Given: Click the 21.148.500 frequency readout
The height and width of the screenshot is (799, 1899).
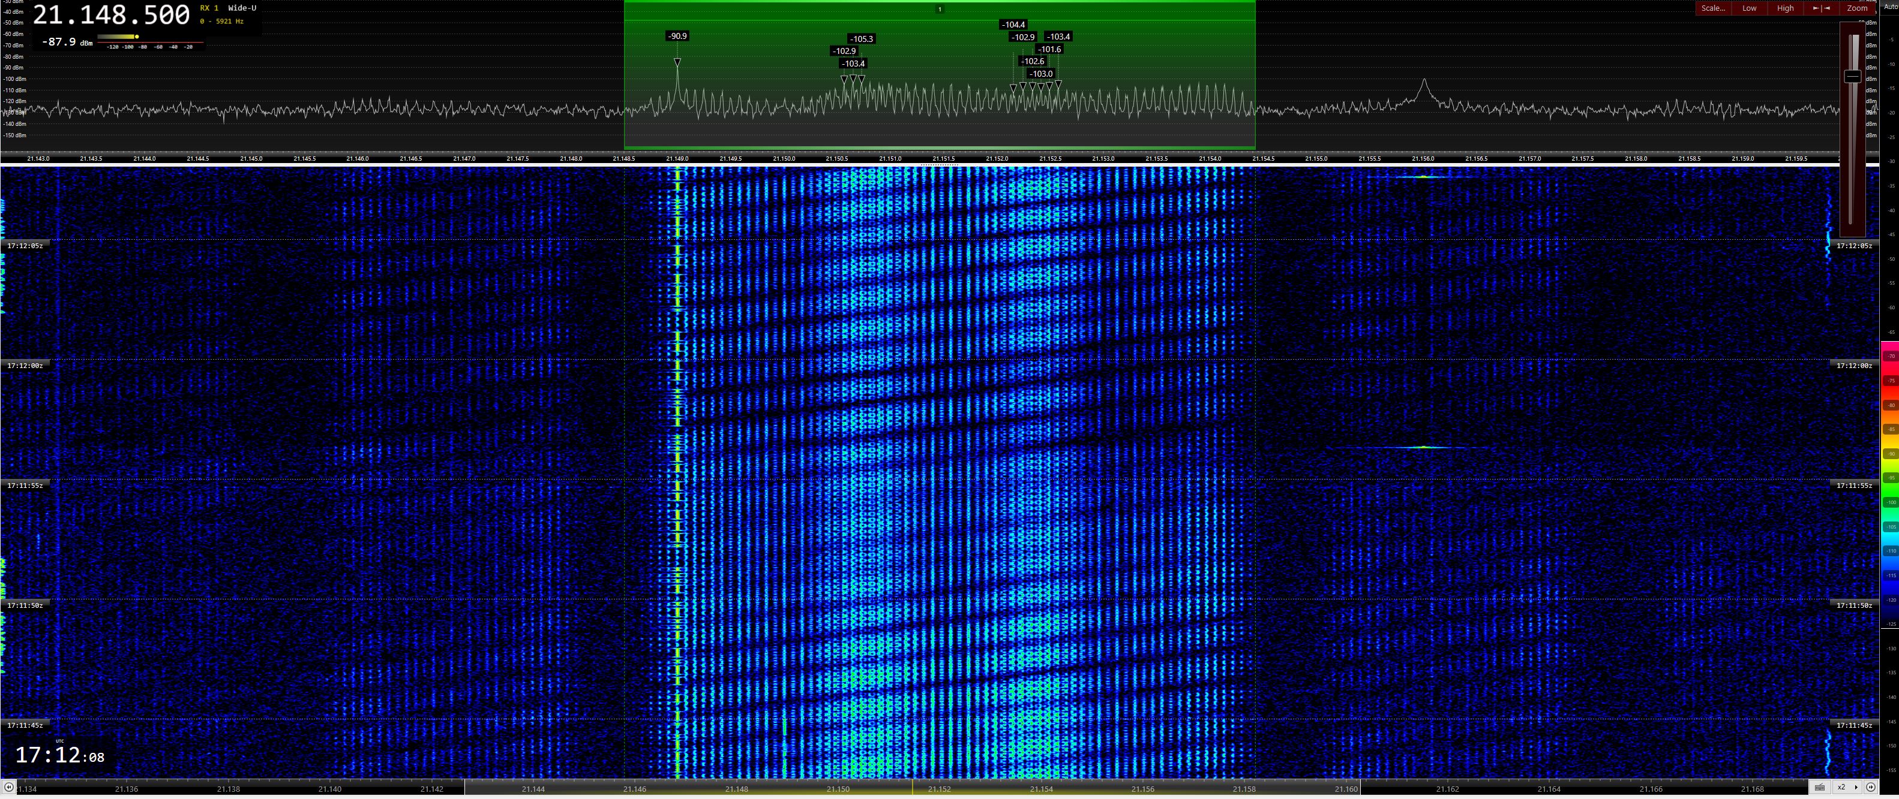Looking at the screenshot, I should point(112,15).
